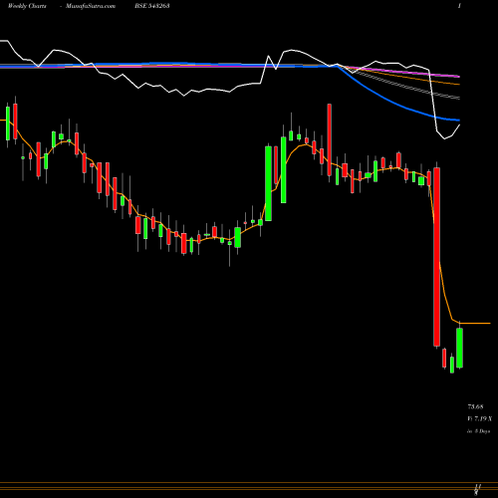Click the tallest red candlestick of the crash week
This screenshot has width=498, height=498.
click(x=436, y=257)
